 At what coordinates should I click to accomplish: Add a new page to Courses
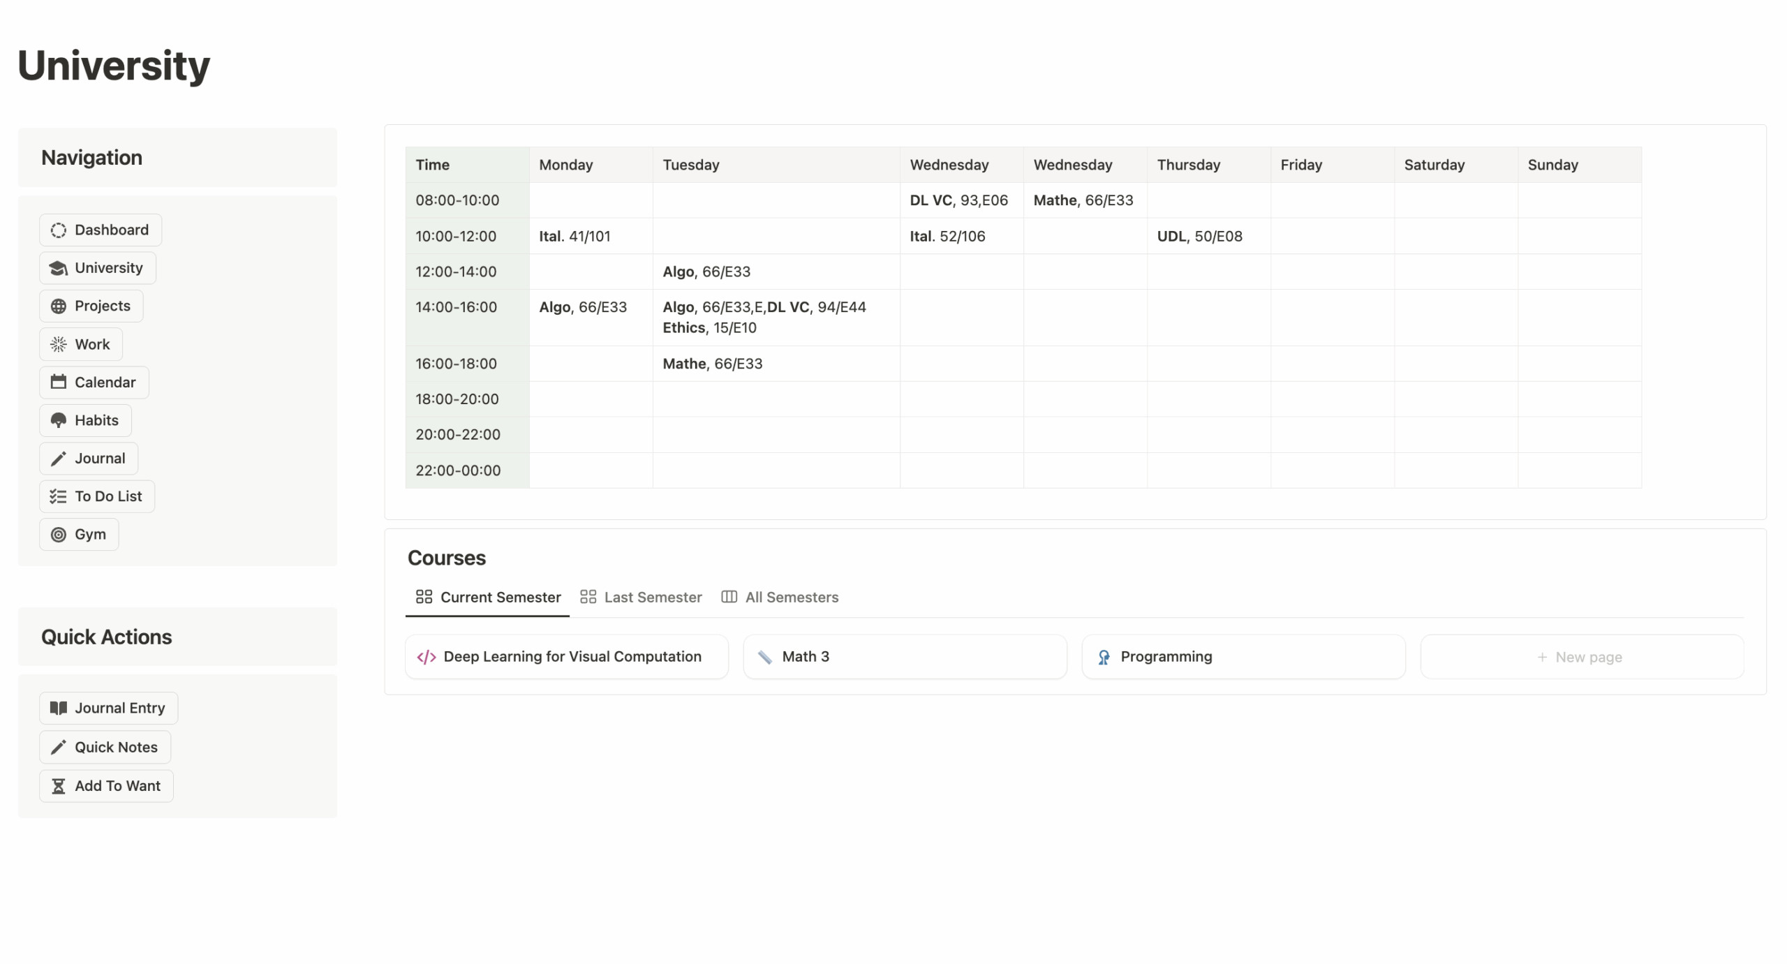(x=1581, y=657)
